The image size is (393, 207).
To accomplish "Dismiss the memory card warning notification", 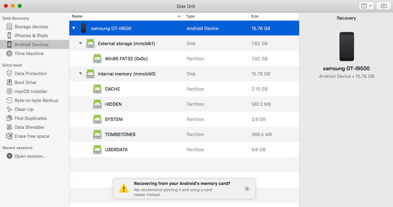I will click(247, 189).
